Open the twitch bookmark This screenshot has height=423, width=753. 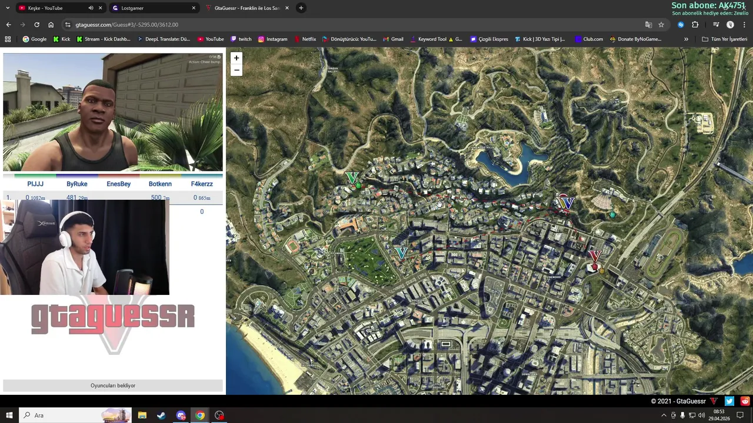click(241, 39)
